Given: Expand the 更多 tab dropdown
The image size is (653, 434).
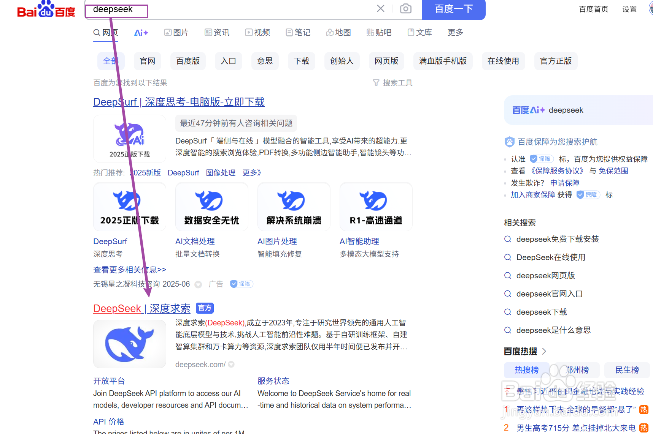Looking at the screenshot, I should click(455, 33).
